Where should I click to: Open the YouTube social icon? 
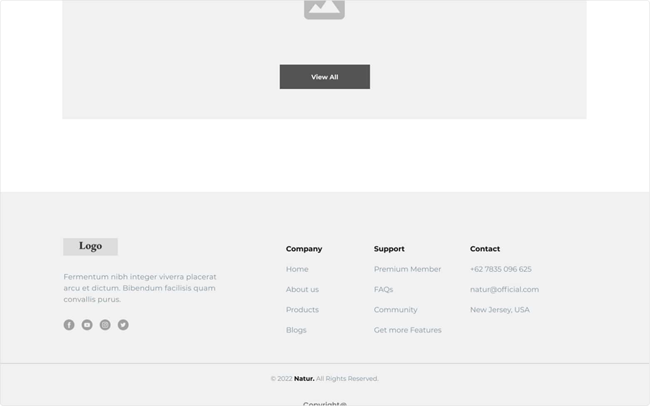tap(87, 325)
